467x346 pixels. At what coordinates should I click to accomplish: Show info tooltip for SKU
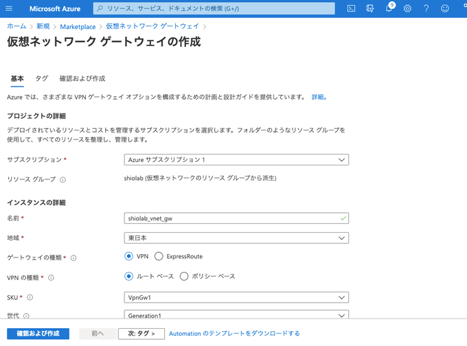(x=30, y=297)
